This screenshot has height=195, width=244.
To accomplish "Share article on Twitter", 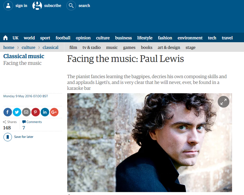I will point(17,112).
